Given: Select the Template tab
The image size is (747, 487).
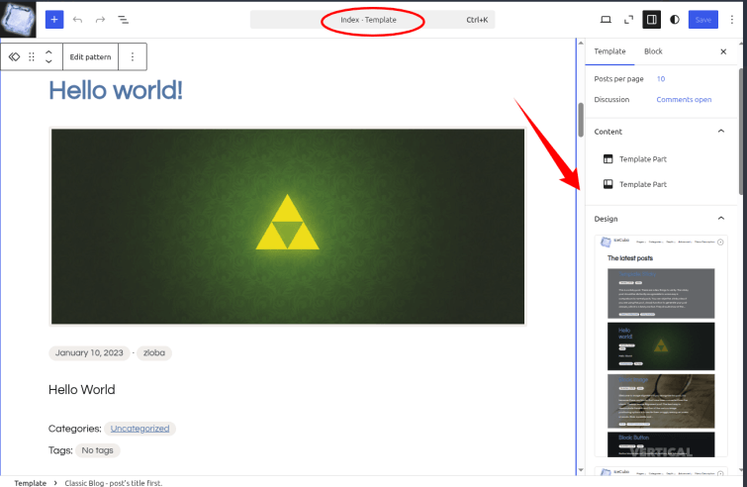Looking at the screenshot, I should click(609, 51).
